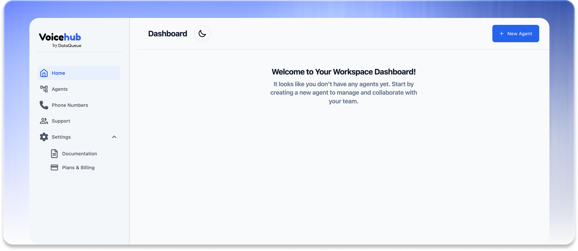Toggle dark mode with the moon button

[202, 34]
